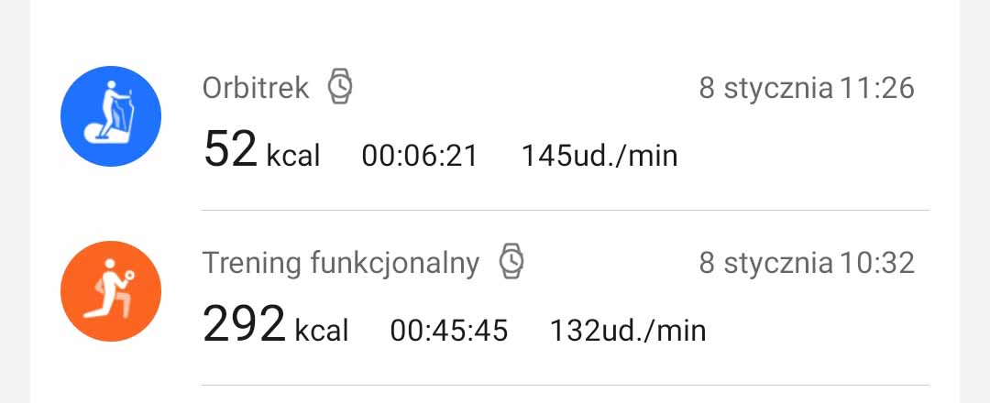
Task: Tap the 00:06:21 workout duration
Action: coord(420,156)
